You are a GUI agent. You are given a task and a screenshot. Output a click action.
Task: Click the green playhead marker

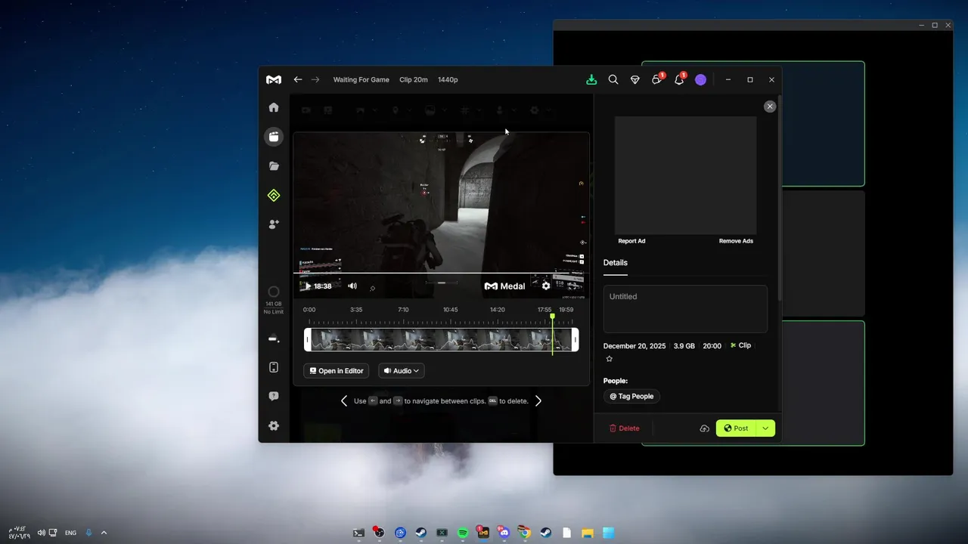pos(552,317)
